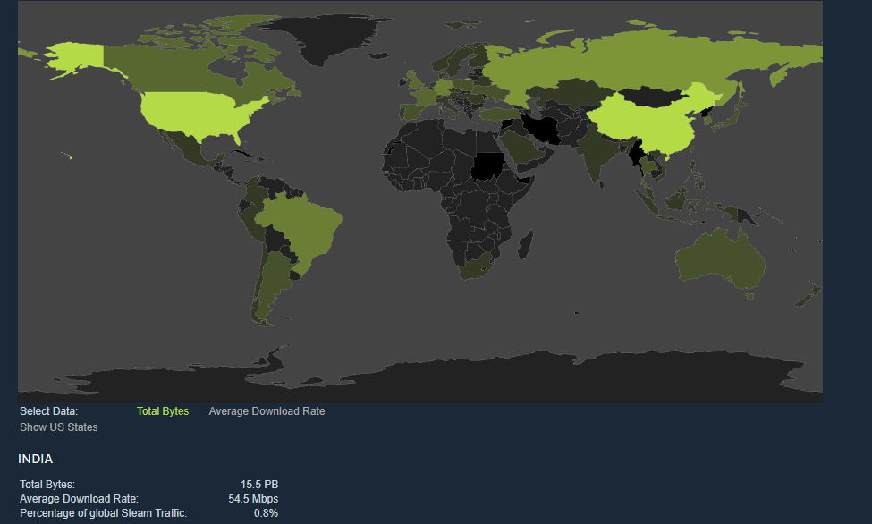This screenshot has width=872, height=524.
Task: Click the 15.5 PB total bytes value
Action: tap(259, 485)
